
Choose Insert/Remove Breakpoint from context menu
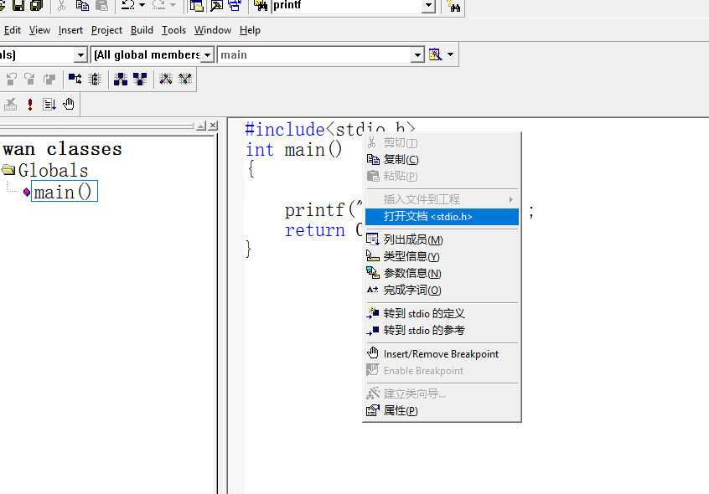pyautogui.click(x=441, y=354)
